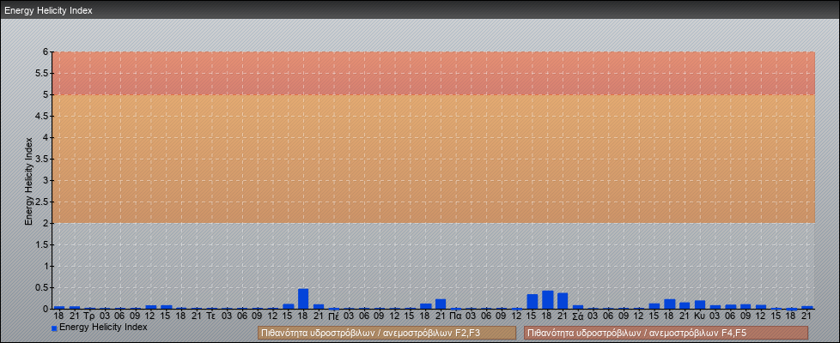Click the F2,F3 waterspout probability legend box
Viewport: 840px width, 343px height.
[387, 333]
